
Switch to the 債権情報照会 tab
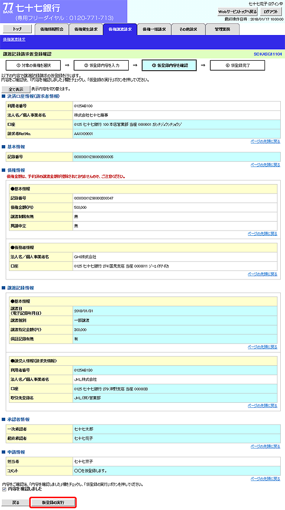click(52, 29)
